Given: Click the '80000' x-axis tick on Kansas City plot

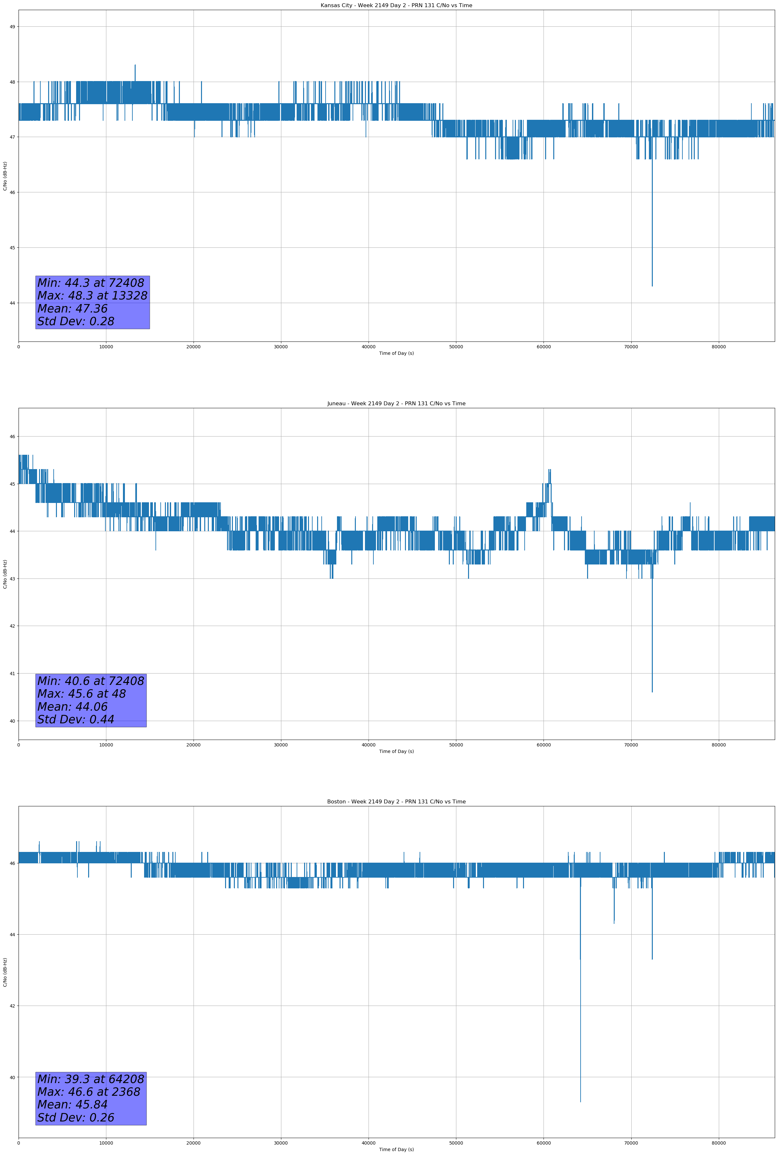Looking at the screenshot, I should click(719, 347).
